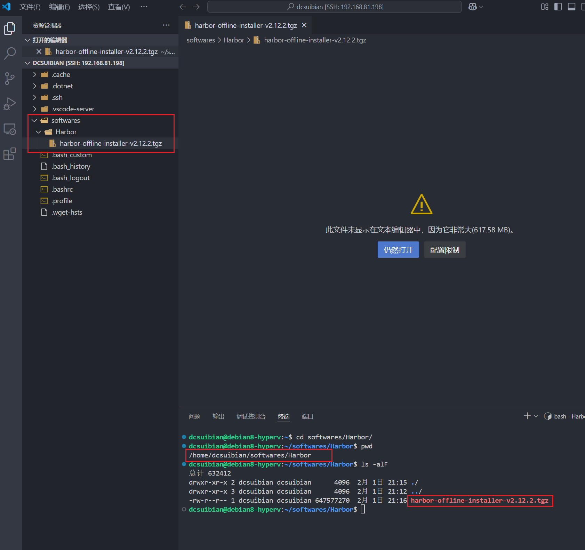The image size is (585, 550).
Task: Open the title bar overflow menu (three dots)
Action: (x=144, y=7)
